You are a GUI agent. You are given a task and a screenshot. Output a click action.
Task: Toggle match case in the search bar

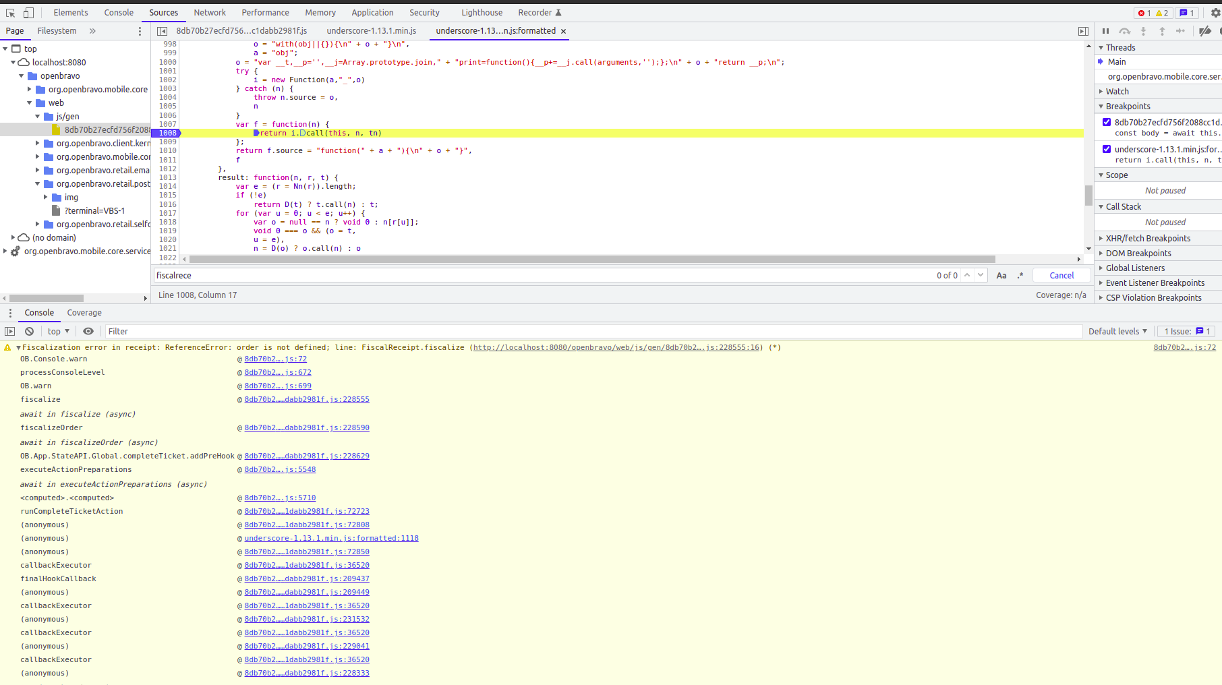(x=1001, y=275)
